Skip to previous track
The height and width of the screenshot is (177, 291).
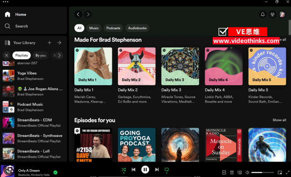[133, 170]
